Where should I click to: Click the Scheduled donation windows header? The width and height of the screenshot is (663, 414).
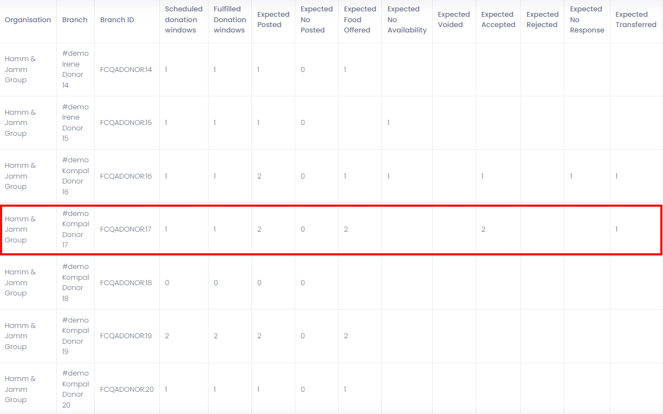coord(184,20)
